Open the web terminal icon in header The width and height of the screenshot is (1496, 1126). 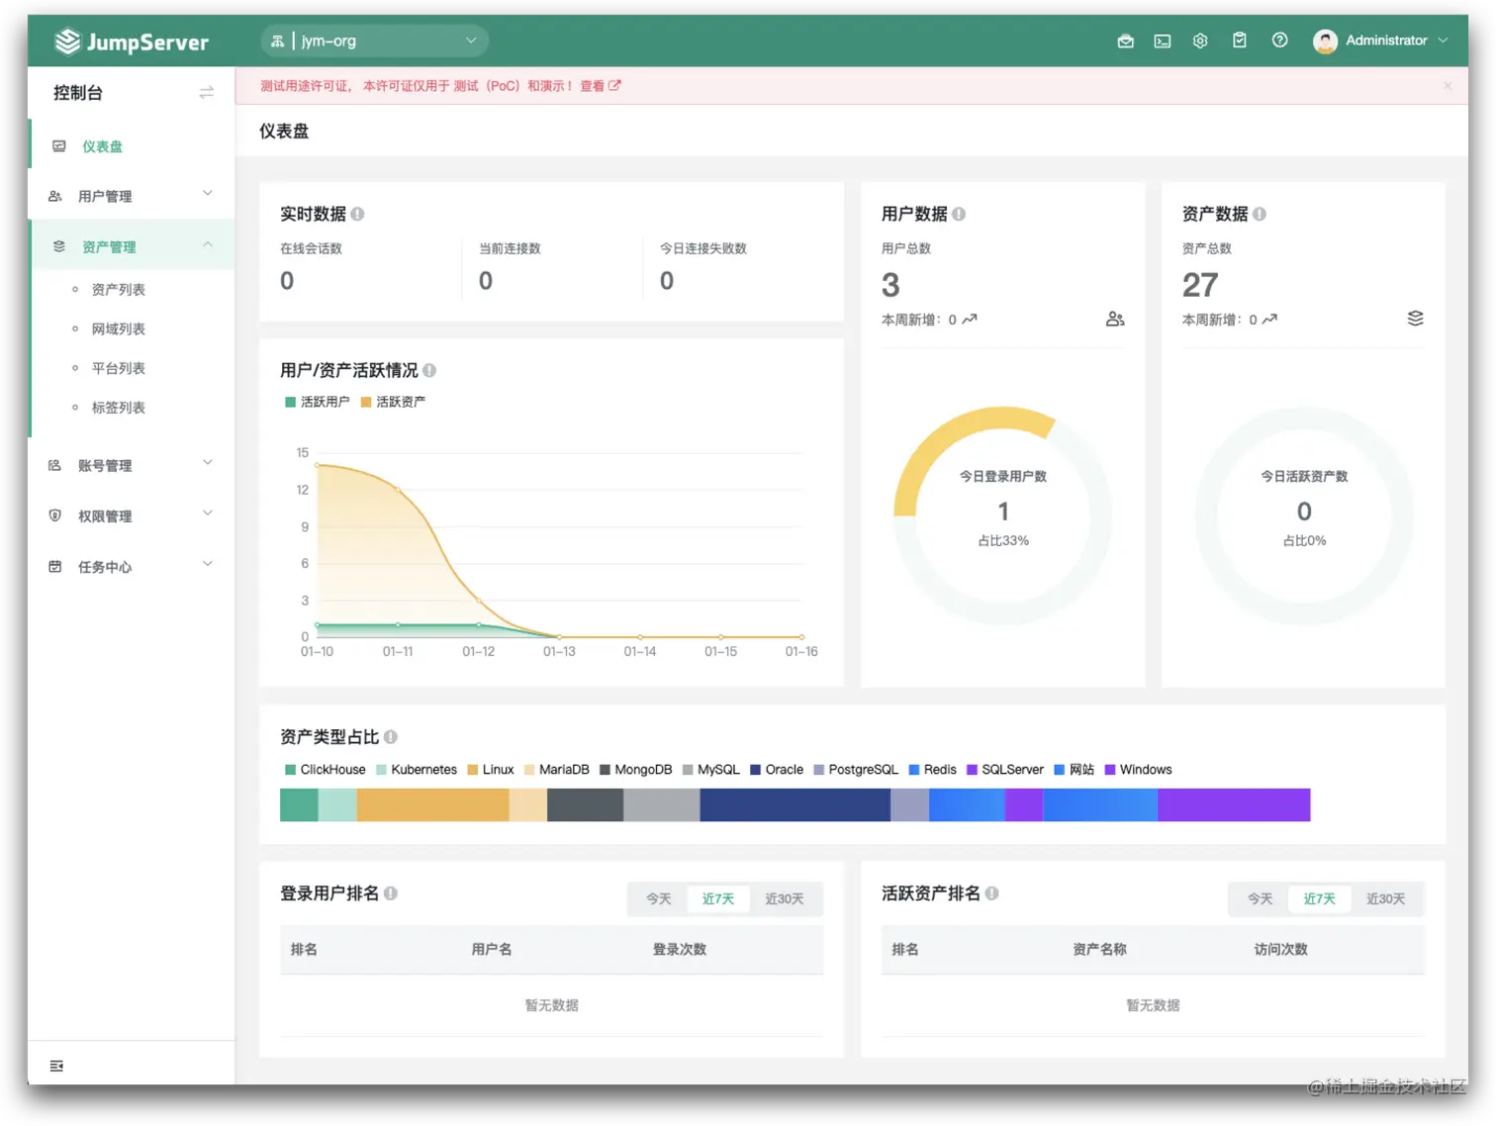[x=1163, y=42]
